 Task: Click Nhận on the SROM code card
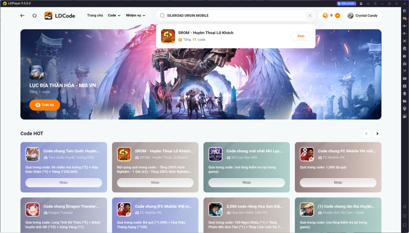tap(155, 183)
